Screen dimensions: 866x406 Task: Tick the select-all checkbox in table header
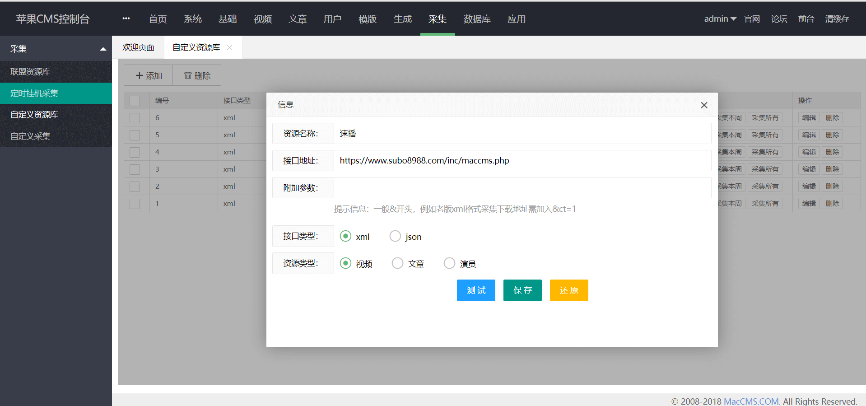click(135, 101)
